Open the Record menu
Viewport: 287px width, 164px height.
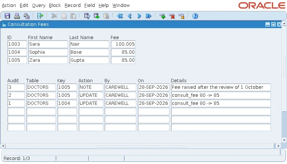click(73, 5)
